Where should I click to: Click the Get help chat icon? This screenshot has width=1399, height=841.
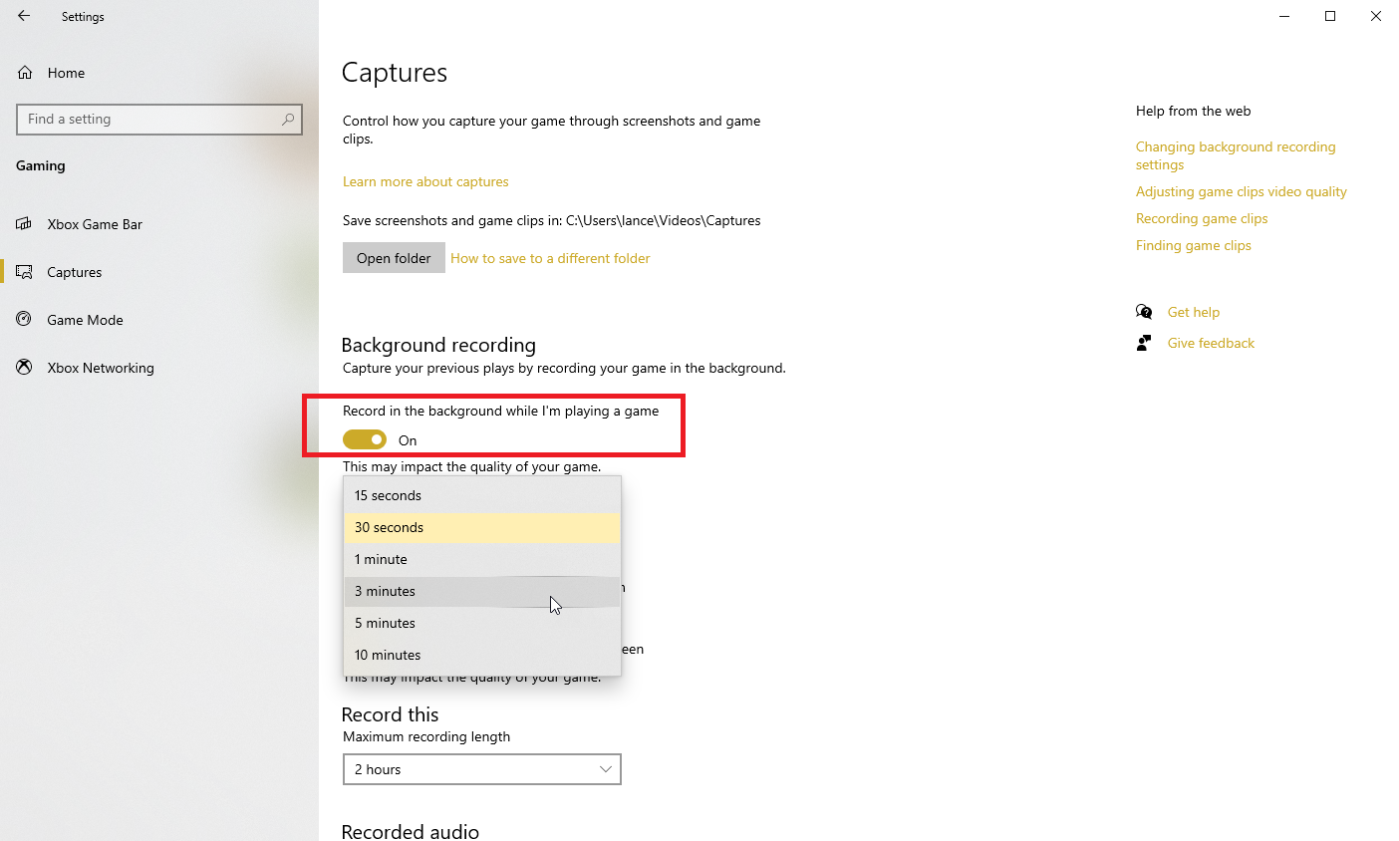pos(1144,312)
